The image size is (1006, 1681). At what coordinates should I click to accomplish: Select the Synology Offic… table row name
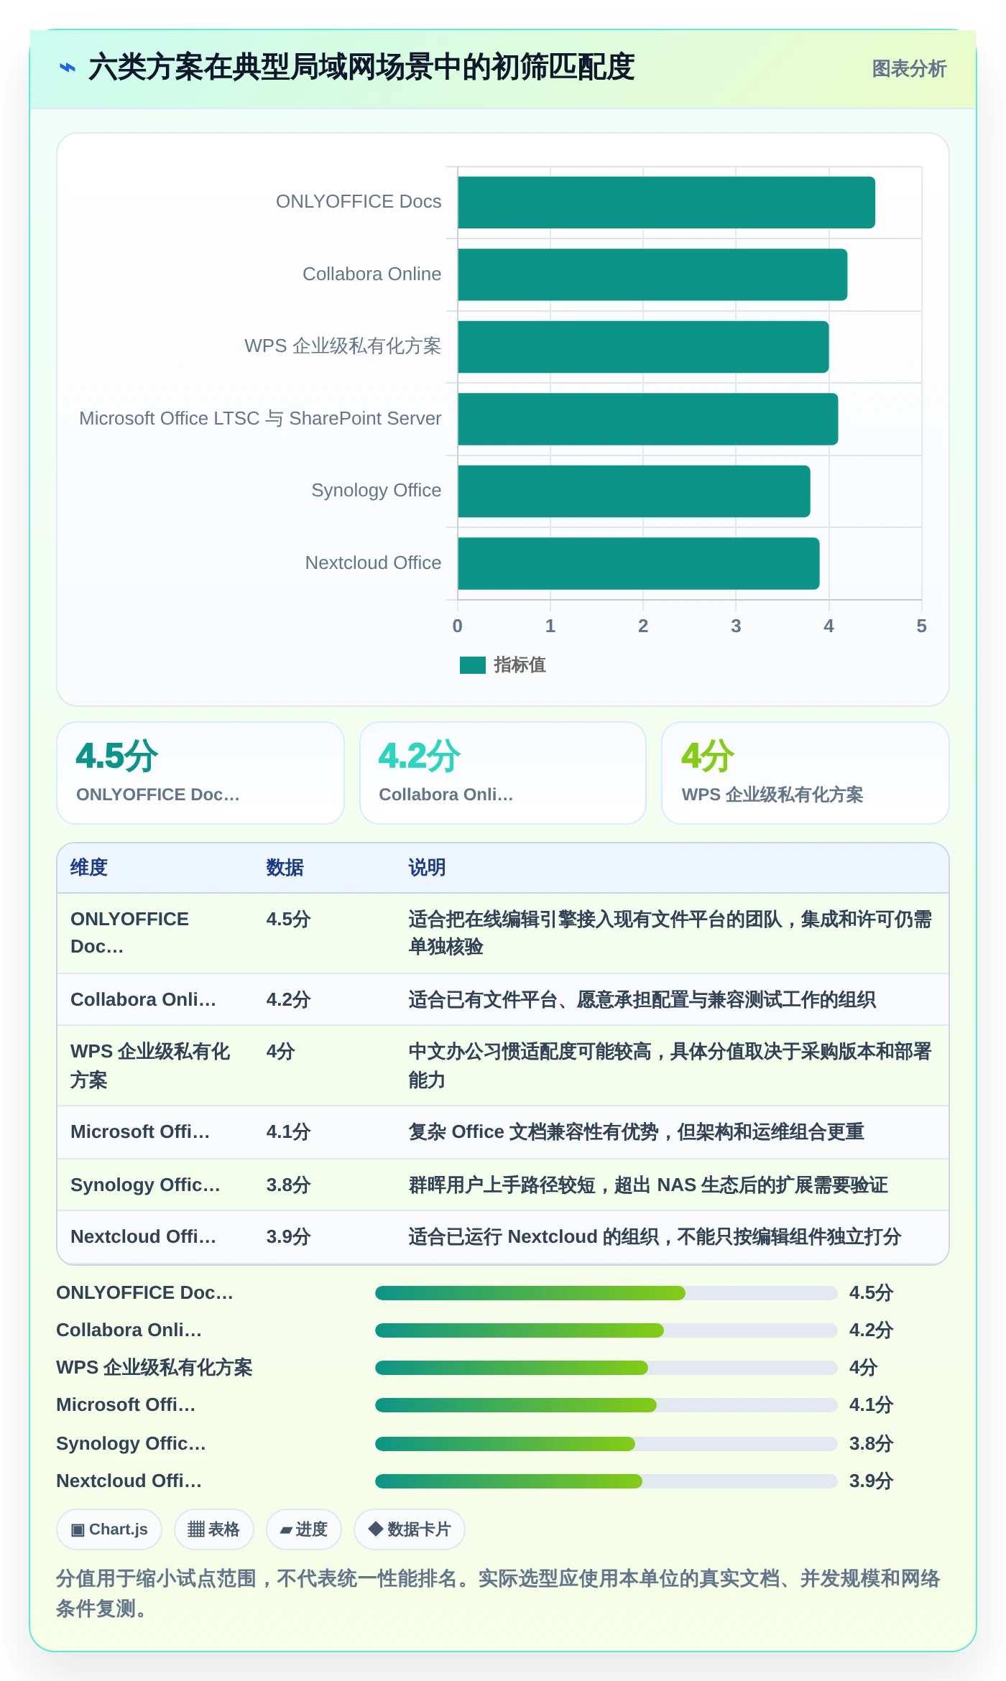coord(145,1185)
